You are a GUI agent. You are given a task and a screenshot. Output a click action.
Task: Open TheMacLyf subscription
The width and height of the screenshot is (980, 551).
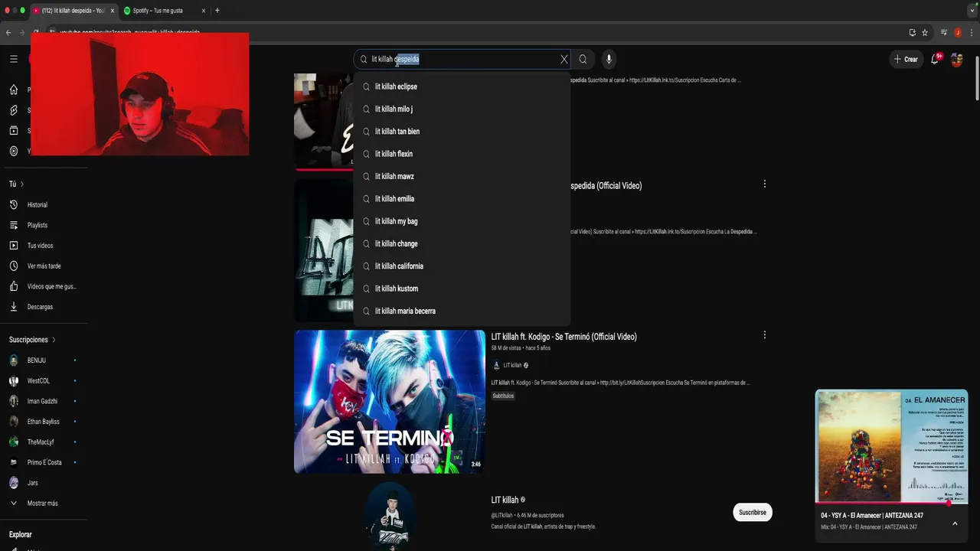42,442
